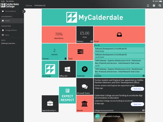Click the institution icon on Courses tile

66,59
